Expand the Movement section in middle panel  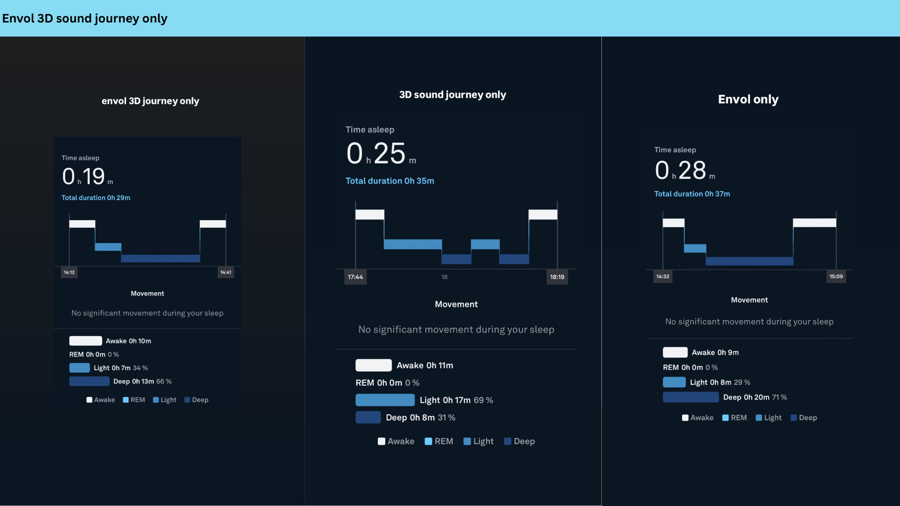point(456,304)
